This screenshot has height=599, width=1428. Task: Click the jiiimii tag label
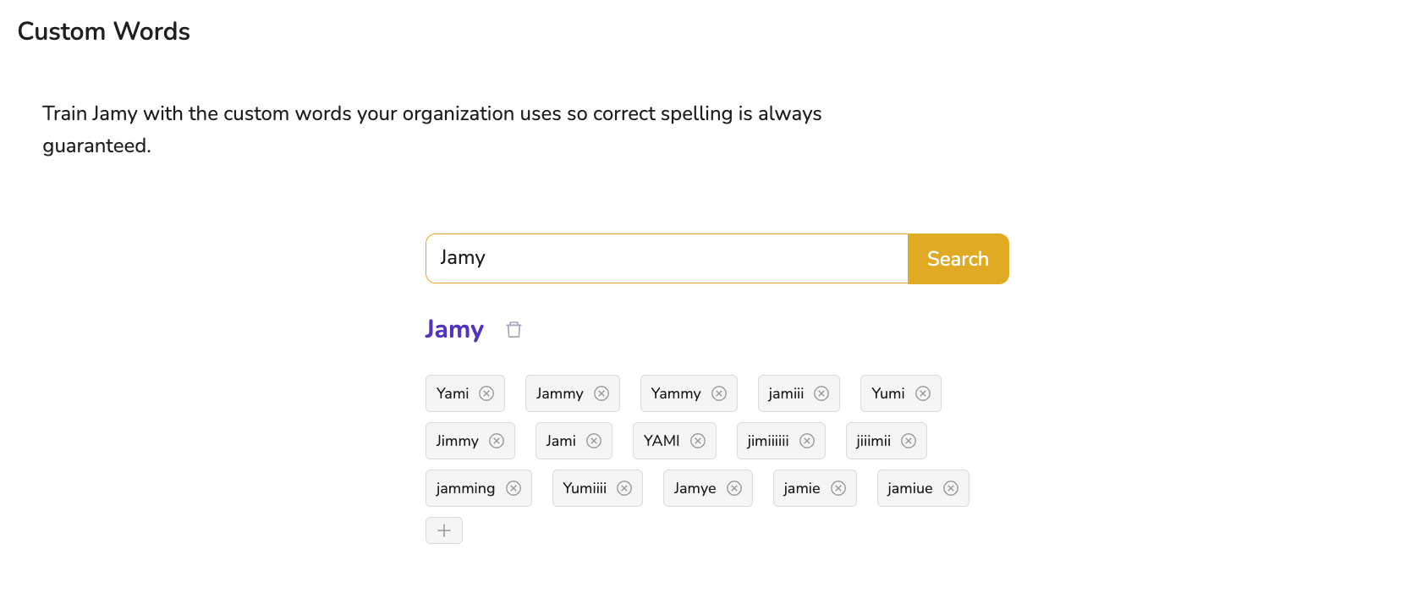[873, 441]
